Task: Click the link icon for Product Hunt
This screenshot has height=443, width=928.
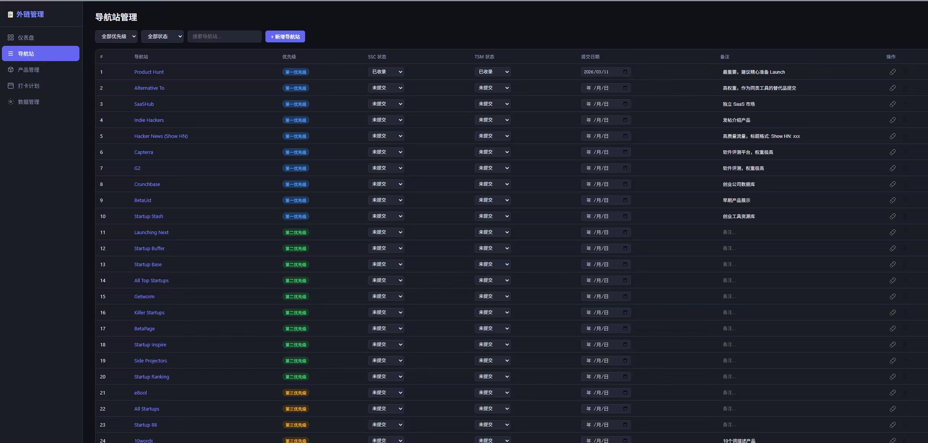Action: 892,72
